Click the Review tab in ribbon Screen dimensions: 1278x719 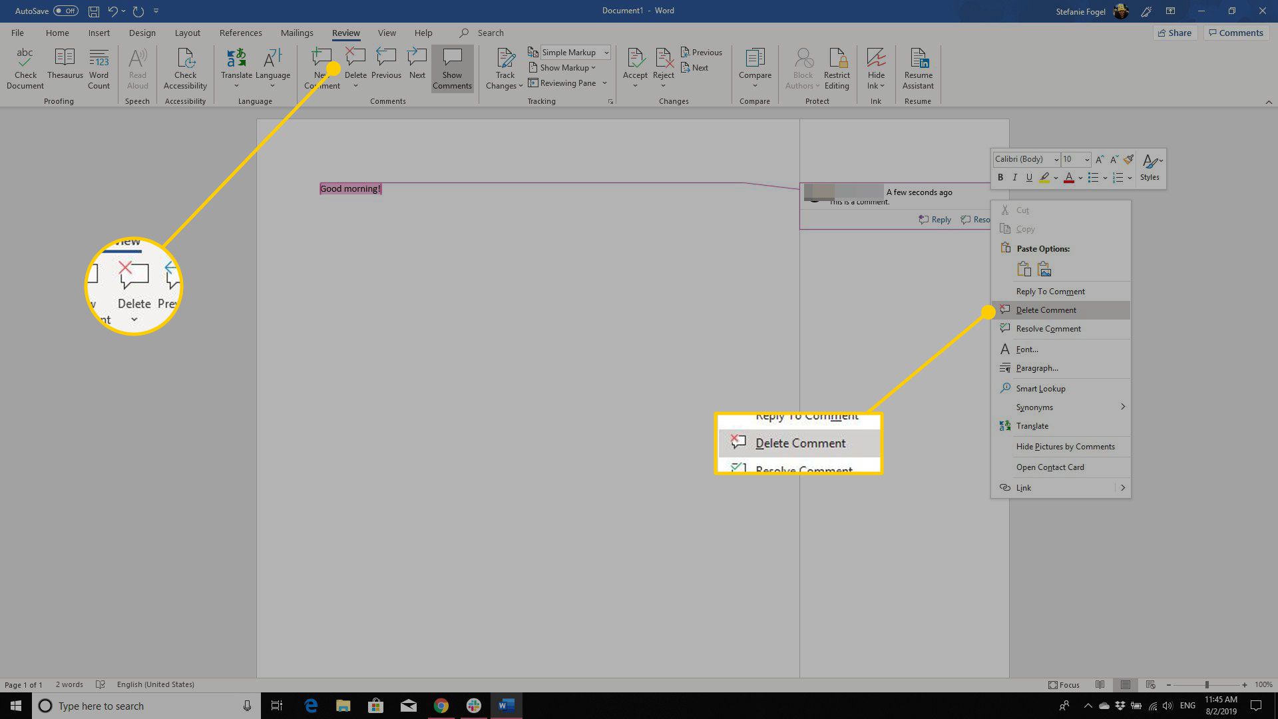tap(346, 33)
